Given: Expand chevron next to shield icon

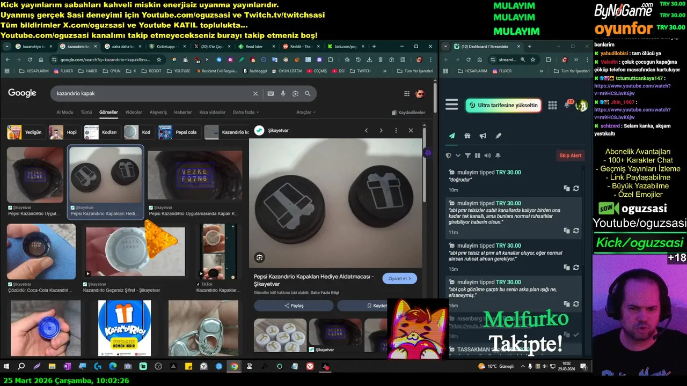Looking at the screenshot, I should click(458, 155).
